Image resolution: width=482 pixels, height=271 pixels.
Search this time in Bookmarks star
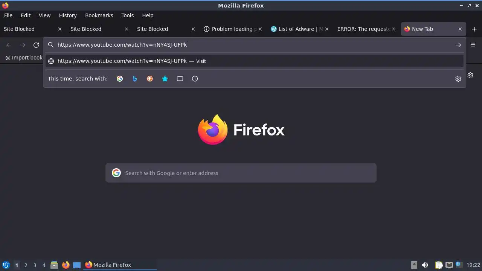click(165, 79)
